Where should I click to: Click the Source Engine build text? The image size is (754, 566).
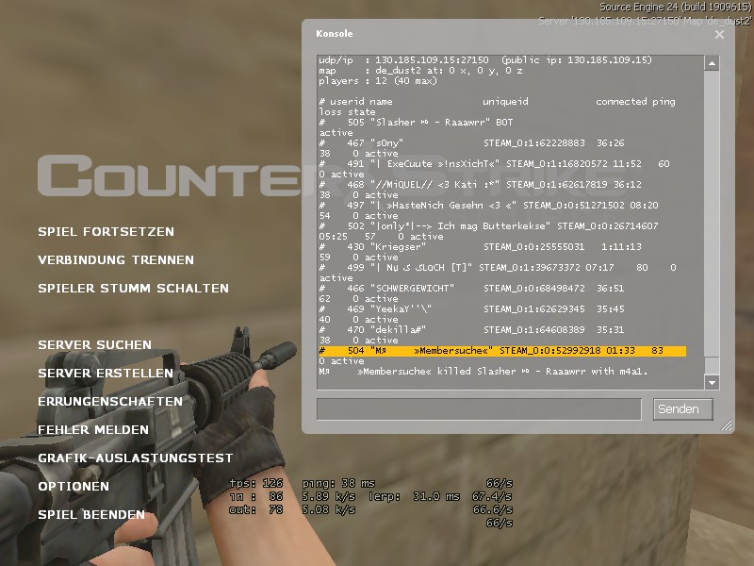(x=675, y=8)
